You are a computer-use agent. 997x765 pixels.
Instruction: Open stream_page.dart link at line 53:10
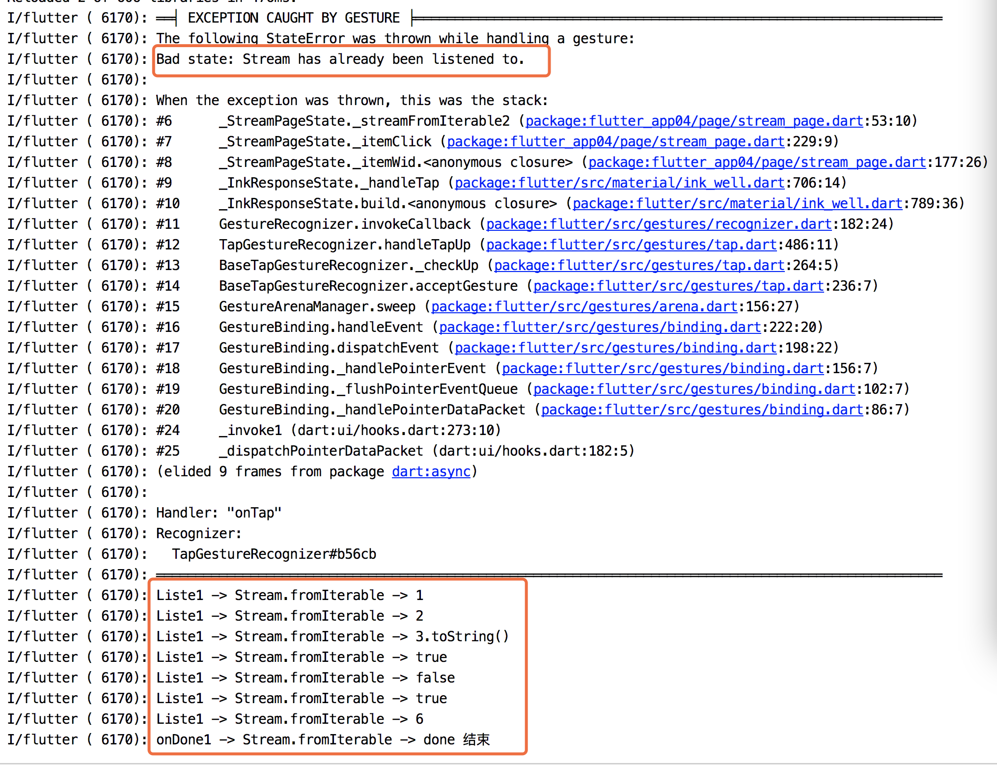pyautogui.click(x=694, y=121)
